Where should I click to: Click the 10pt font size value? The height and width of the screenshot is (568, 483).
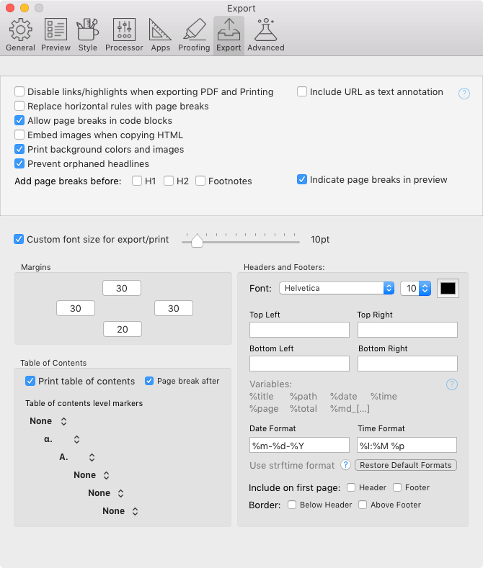tap(320, 240)
